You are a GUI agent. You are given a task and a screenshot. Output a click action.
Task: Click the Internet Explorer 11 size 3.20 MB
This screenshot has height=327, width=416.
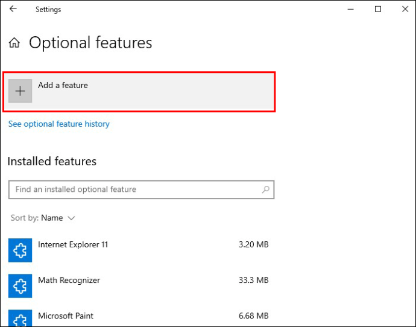point(253,244)
